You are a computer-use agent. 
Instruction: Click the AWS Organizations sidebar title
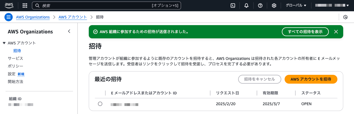(x=30, y=31)
